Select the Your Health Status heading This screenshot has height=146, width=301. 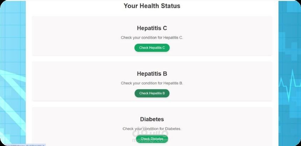152,6
